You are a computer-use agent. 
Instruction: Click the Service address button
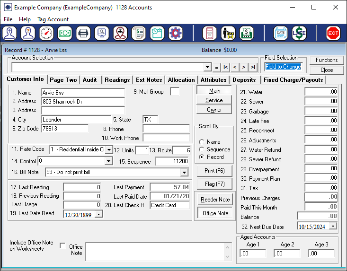coord(214,100)
